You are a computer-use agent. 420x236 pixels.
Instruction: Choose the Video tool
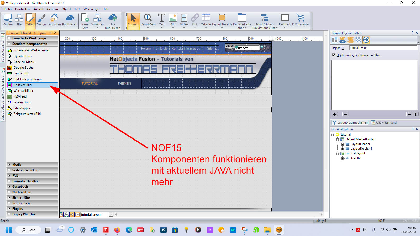[x=184, y=21]
